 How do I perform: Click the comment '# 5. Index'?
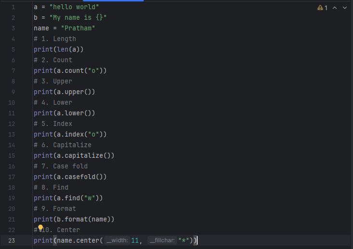53,124
